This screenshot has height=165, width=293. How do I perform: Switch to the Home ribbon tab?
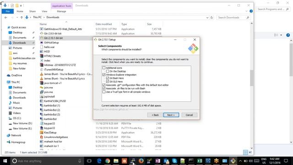click(20, 11)
